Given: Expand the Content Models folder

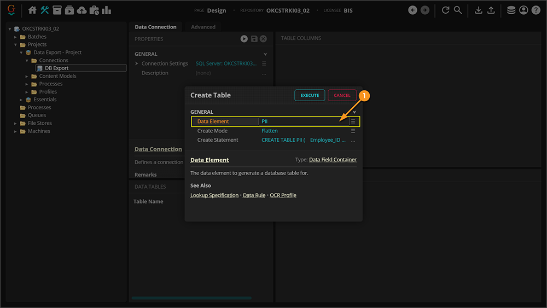Looking at the screenshot, I should pyautogui.click(x=27, y=77).
